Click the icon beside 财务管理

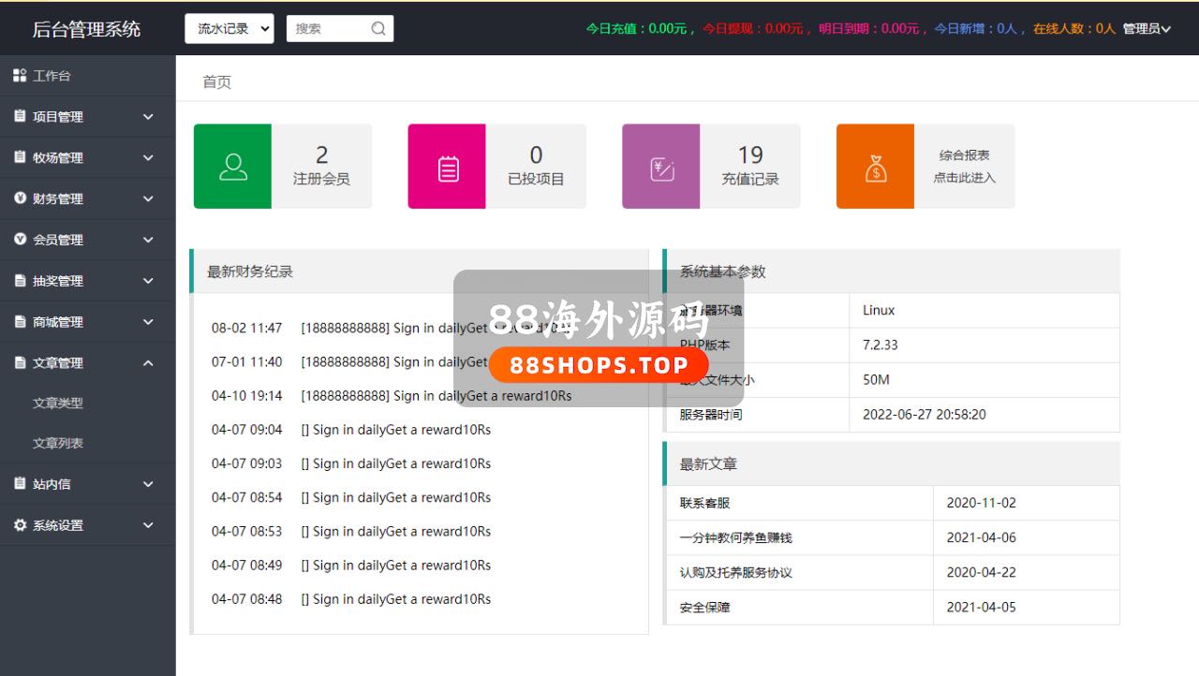coord(20,198)
